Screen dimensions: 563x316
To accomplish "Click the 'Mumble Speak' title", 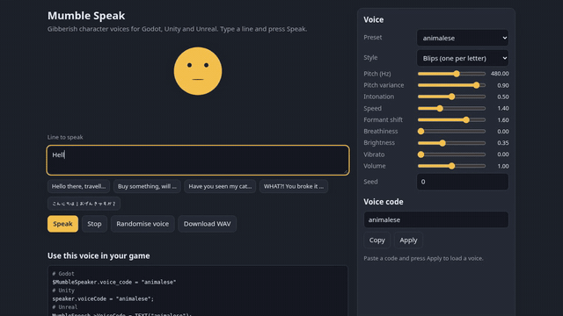I will 86,16.
